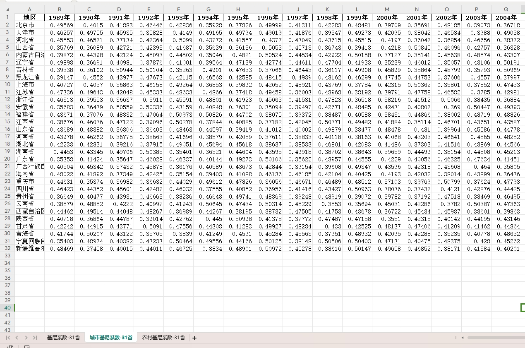Viewport: 525px width, 348px height.
Task: Open the 农村基尼系数-31省 sheet tab
Action: (x=163, y=338)
